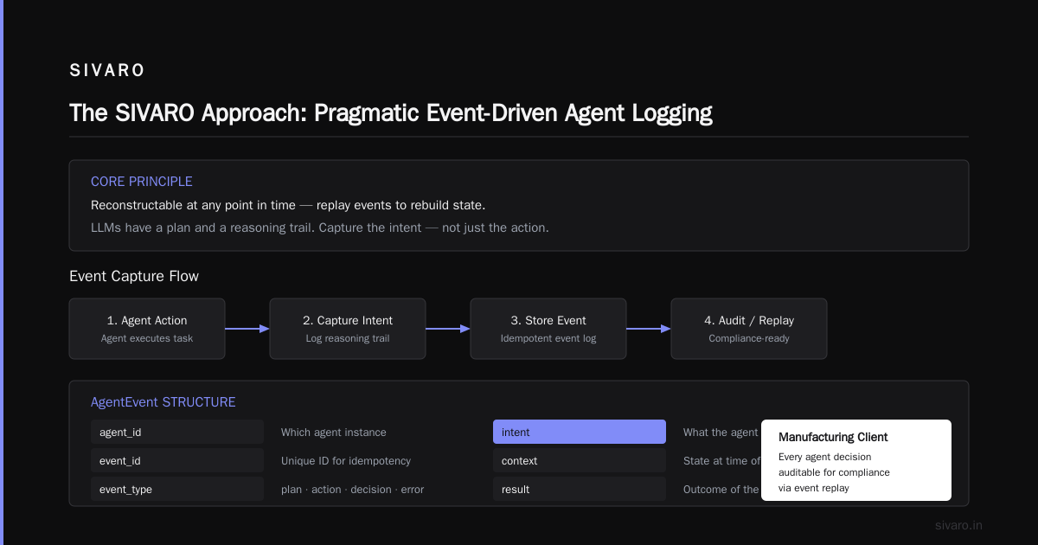Click the CORE PRINCIPLE heading

point(142,182)
